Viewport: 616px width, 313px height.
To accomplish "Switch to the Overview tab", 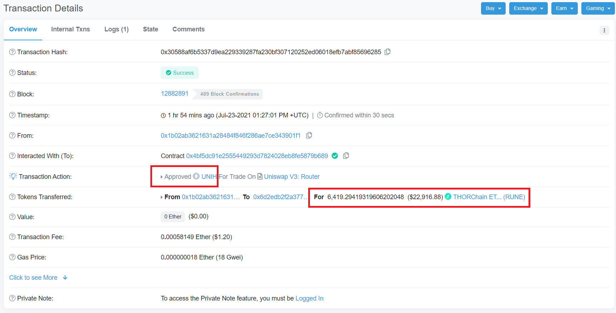I will tap(23, 29).
